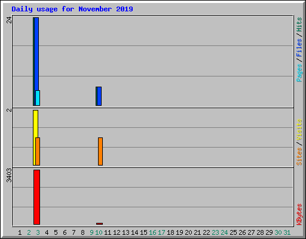Click day label '30' on the x-axis

[278, 232]
